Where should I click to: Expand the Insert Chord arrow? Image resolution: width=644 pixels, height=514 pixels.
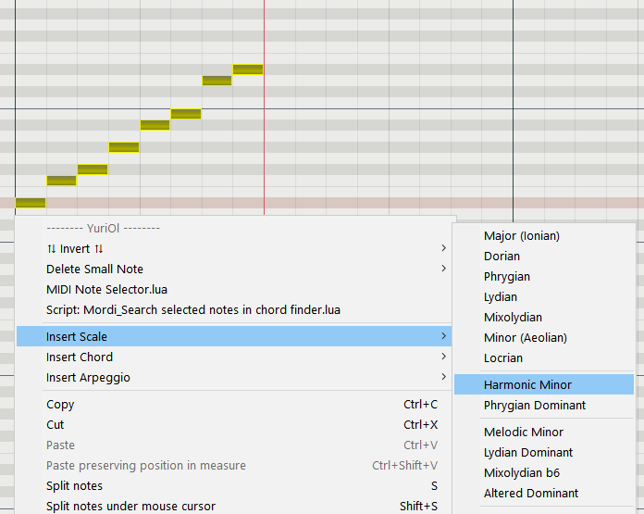pos(443,357)
